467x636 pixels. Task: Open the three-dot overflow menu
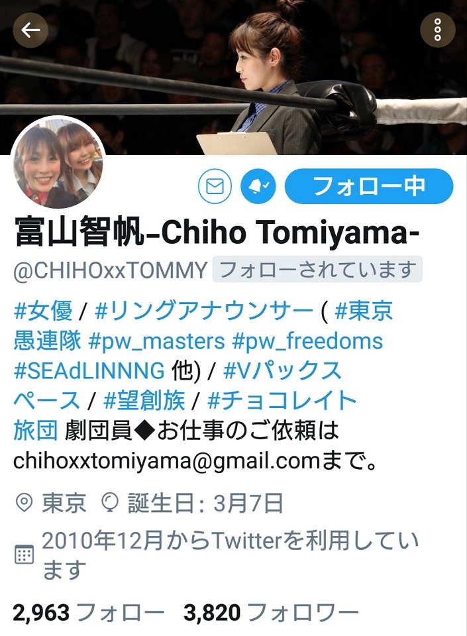[x=437, y=30]
